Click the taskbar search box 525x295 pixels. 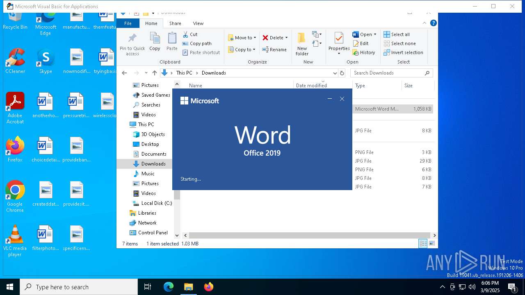(x=79, y=287)
